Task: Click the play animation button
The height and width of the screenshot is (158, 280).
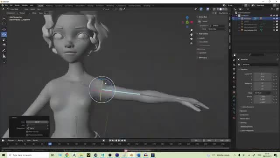Action: click(119, 140)
